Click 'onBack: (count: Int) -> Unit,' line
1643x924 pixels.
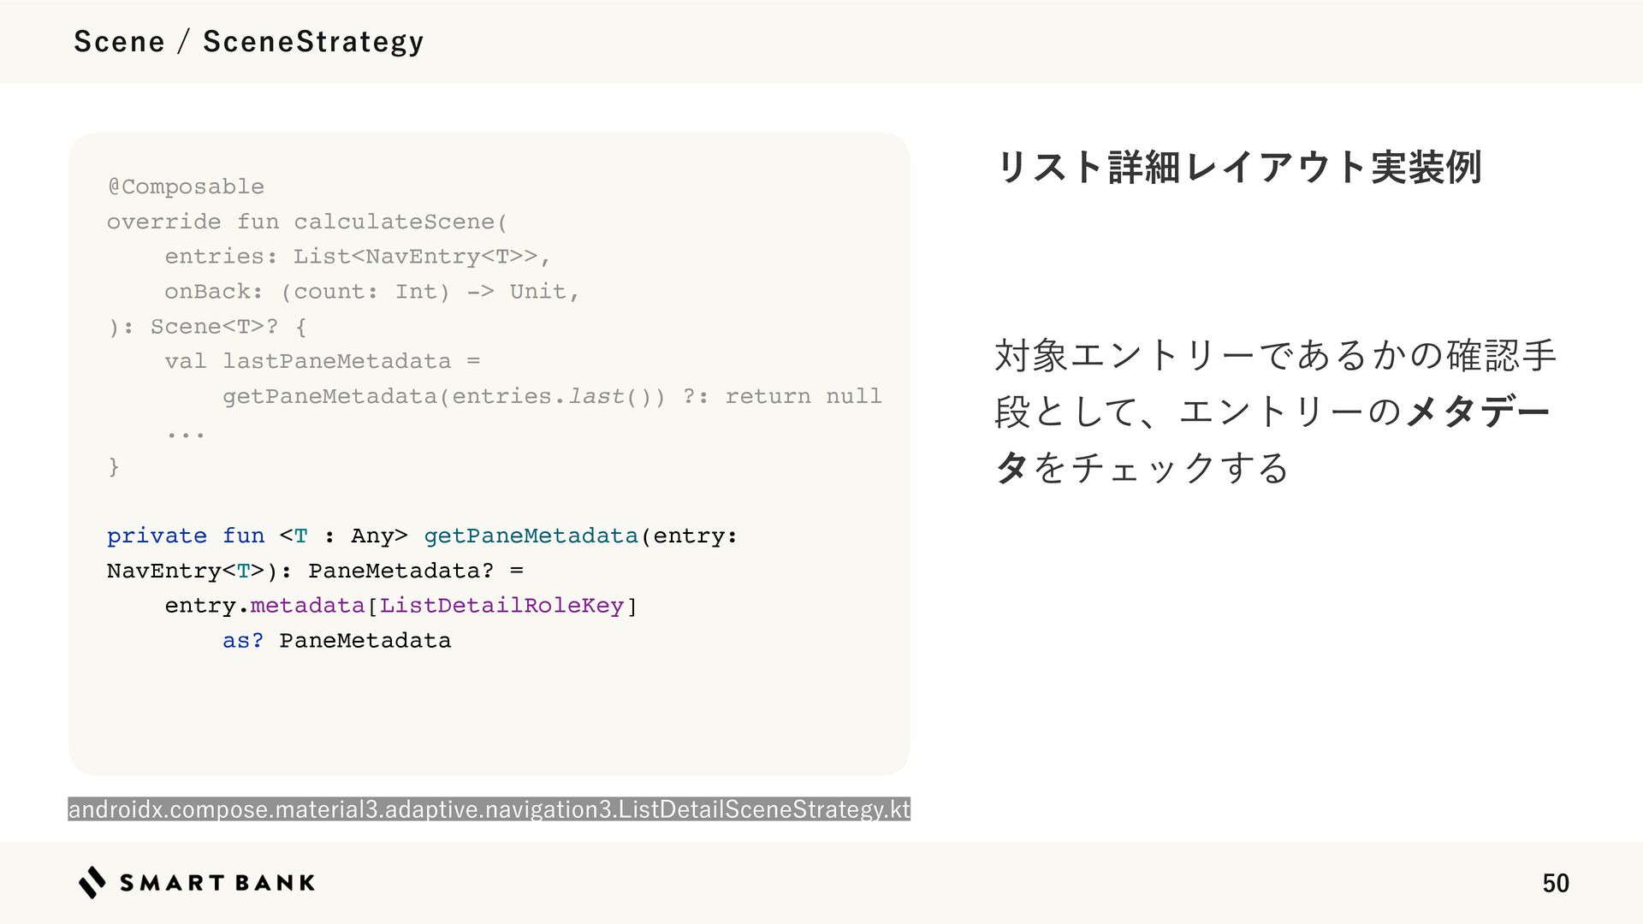coord(372,292)
